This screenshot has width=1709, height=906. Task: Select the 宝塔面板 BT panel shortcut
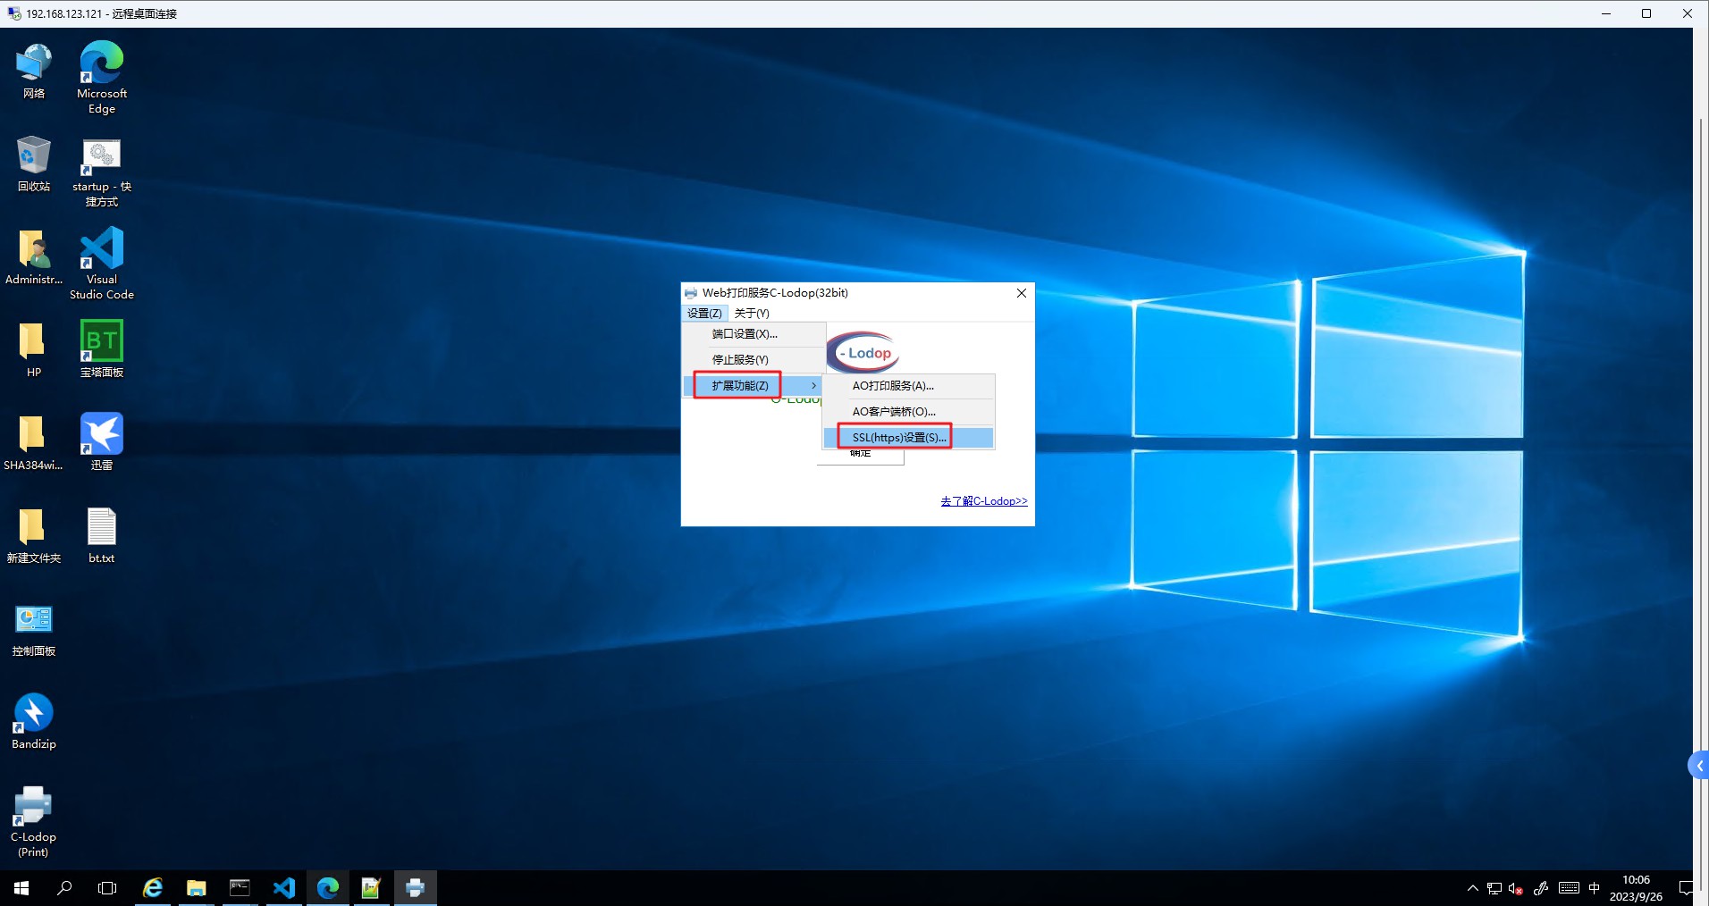(102, 349)
